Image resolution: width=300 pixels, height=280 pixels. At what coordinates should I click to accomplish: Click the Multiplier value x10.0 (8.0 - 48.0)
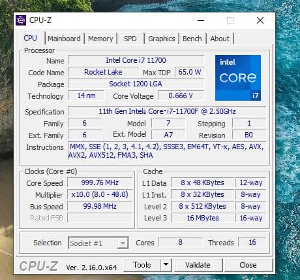point(100,194)
